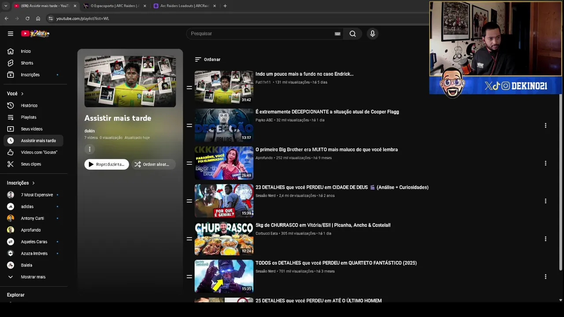Image resolution: width=564 pixels, height=317 pixels.
Task: Go to the YouTube logo home
Action: pos(35,33)
